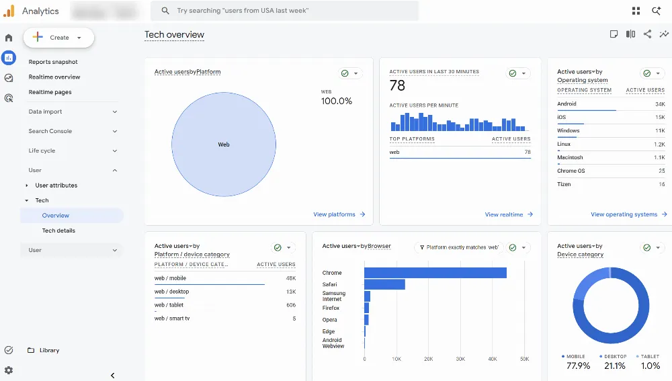Select Overview under Tech
672x381 pixels.
click(x=72, y=216)
